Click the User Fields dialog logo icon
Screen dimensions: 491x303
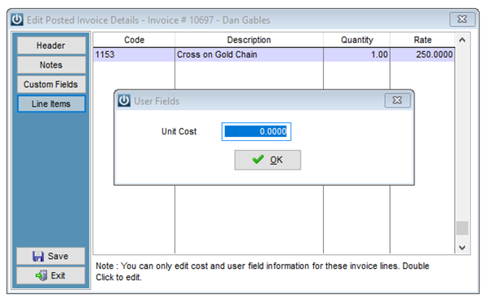(x=124, y=101)
